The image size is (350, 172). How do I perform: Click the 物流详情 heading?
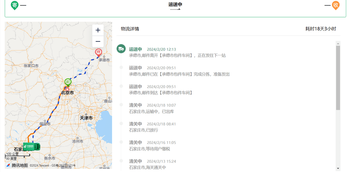[130, 29]
